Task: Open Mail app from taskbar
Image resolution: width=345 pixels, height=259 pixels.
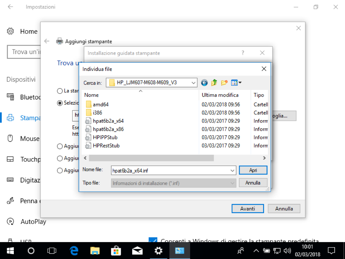Action: pos(137,251)
